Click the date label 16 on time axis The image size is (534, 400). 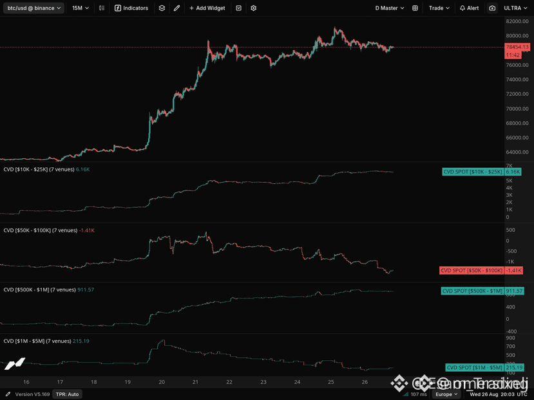pos(26,382)
